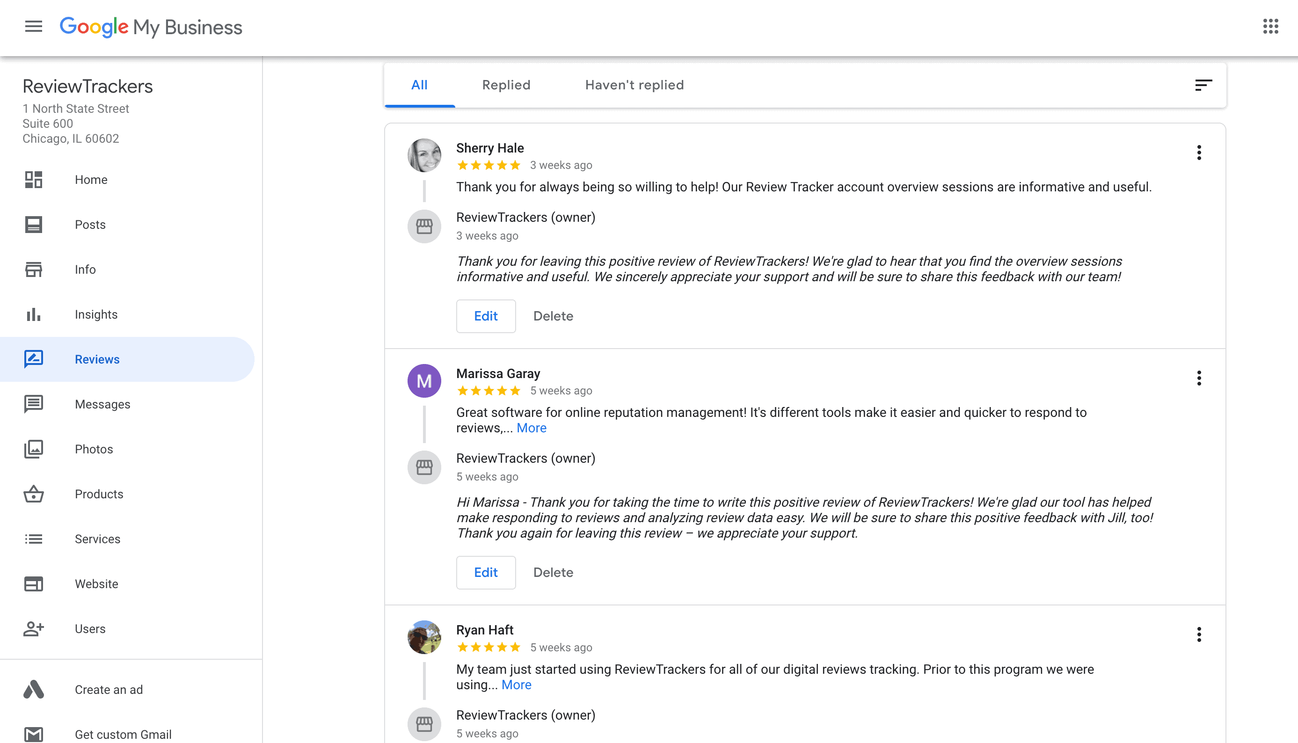Open the Google apps launcher grid
Image resolution: width=1298 pixels, height=743 pixels.
(x=1270, y=28)
